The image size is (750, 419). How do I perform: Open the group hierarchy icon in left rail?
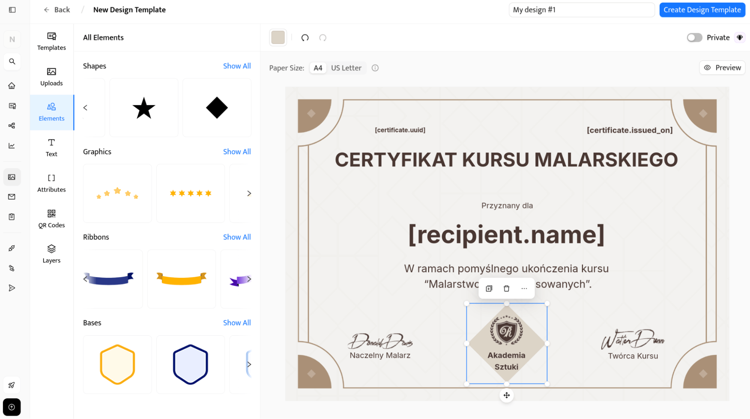point(12,126)
